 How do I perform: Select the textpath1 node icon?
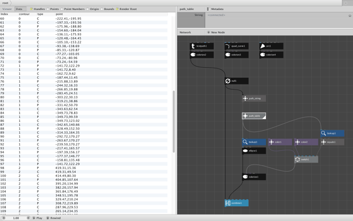193,46
